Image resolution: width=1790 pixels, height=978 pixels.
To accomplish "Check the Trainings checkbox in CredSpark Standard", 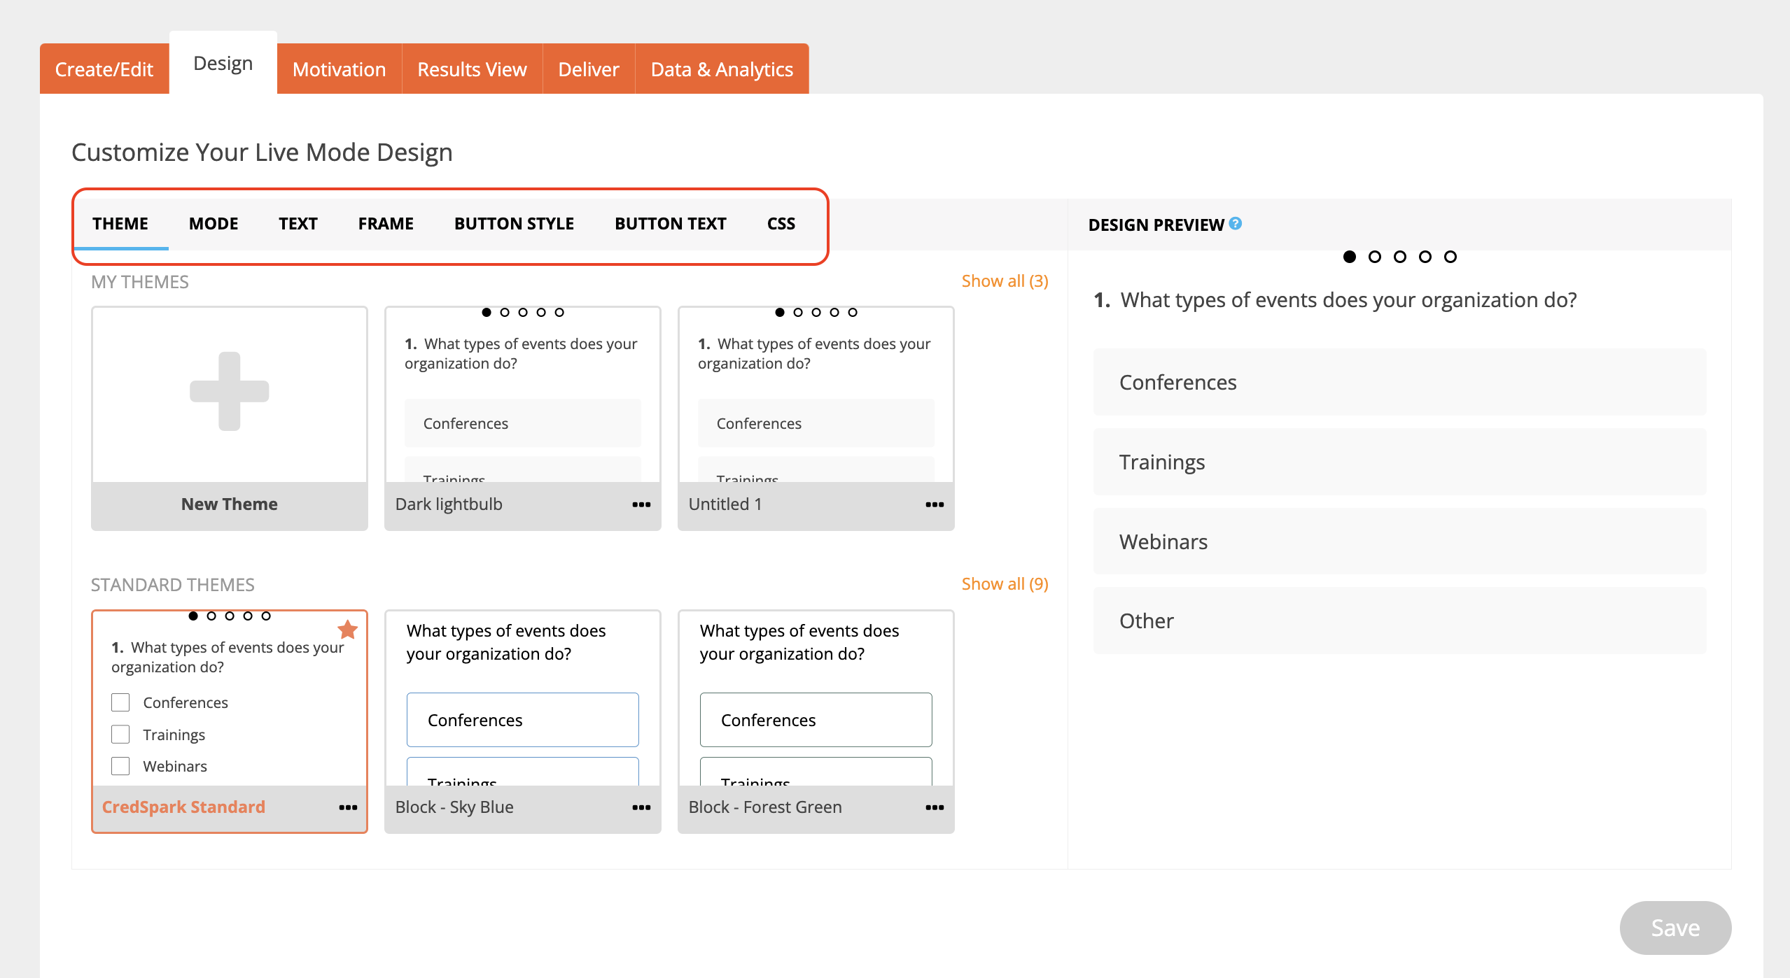I will click(120, 735).
